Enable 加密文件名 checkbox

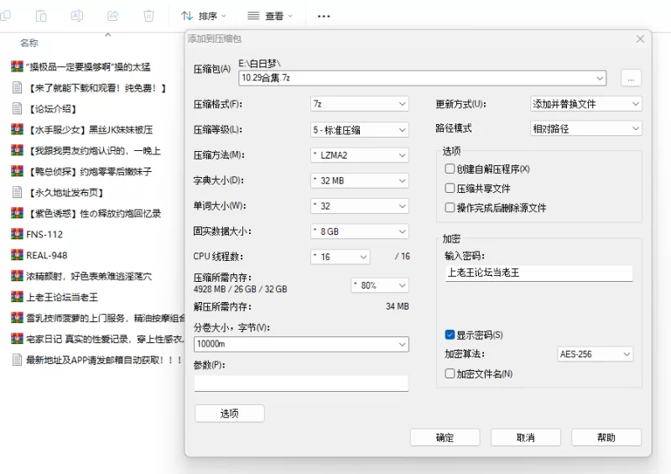450,373
